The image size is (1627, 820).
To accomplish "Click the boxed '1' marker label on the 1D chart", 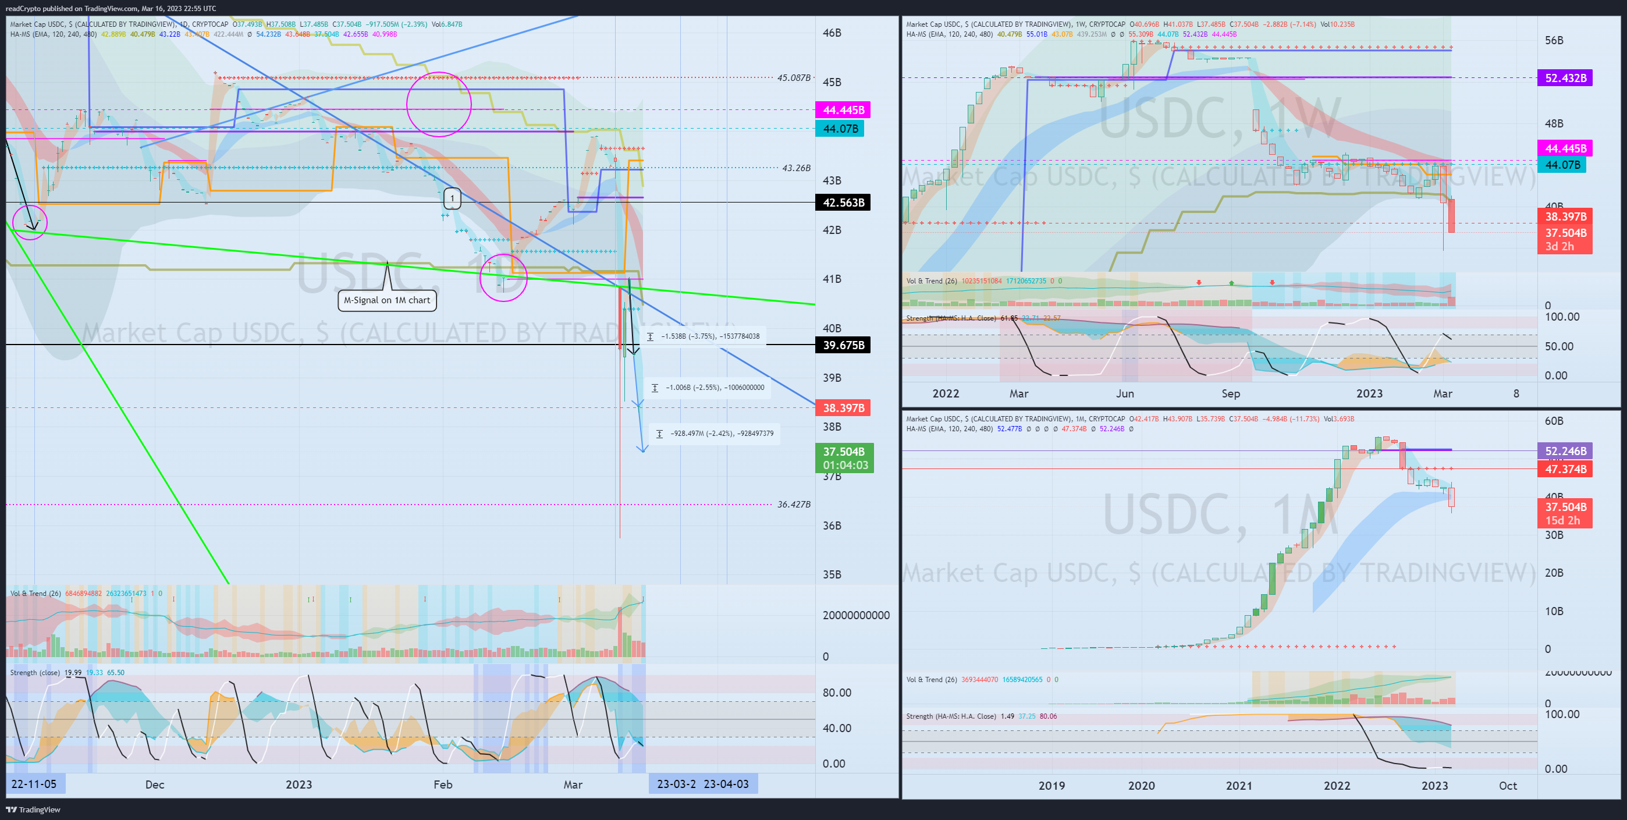I will (452, 198).
